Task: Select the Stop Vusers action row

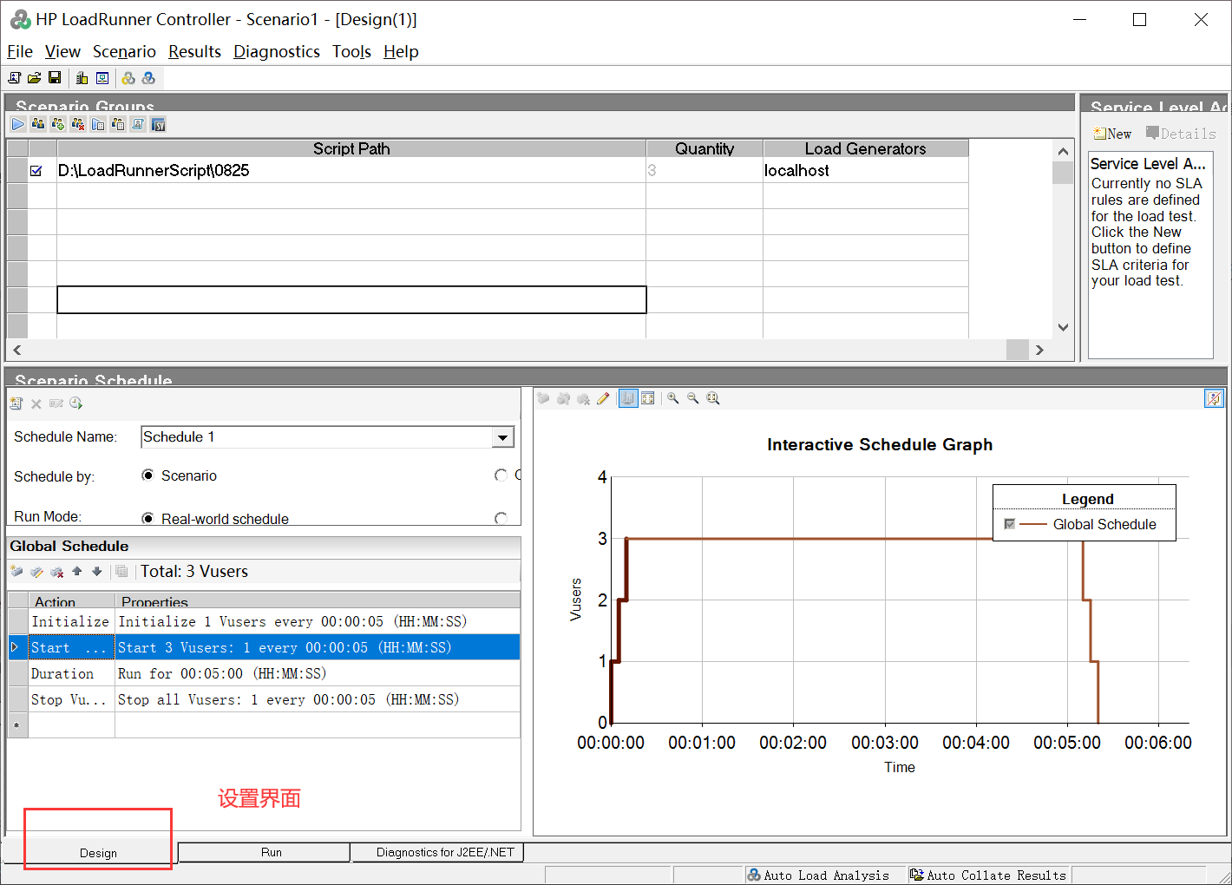Action: click(264, 699)
